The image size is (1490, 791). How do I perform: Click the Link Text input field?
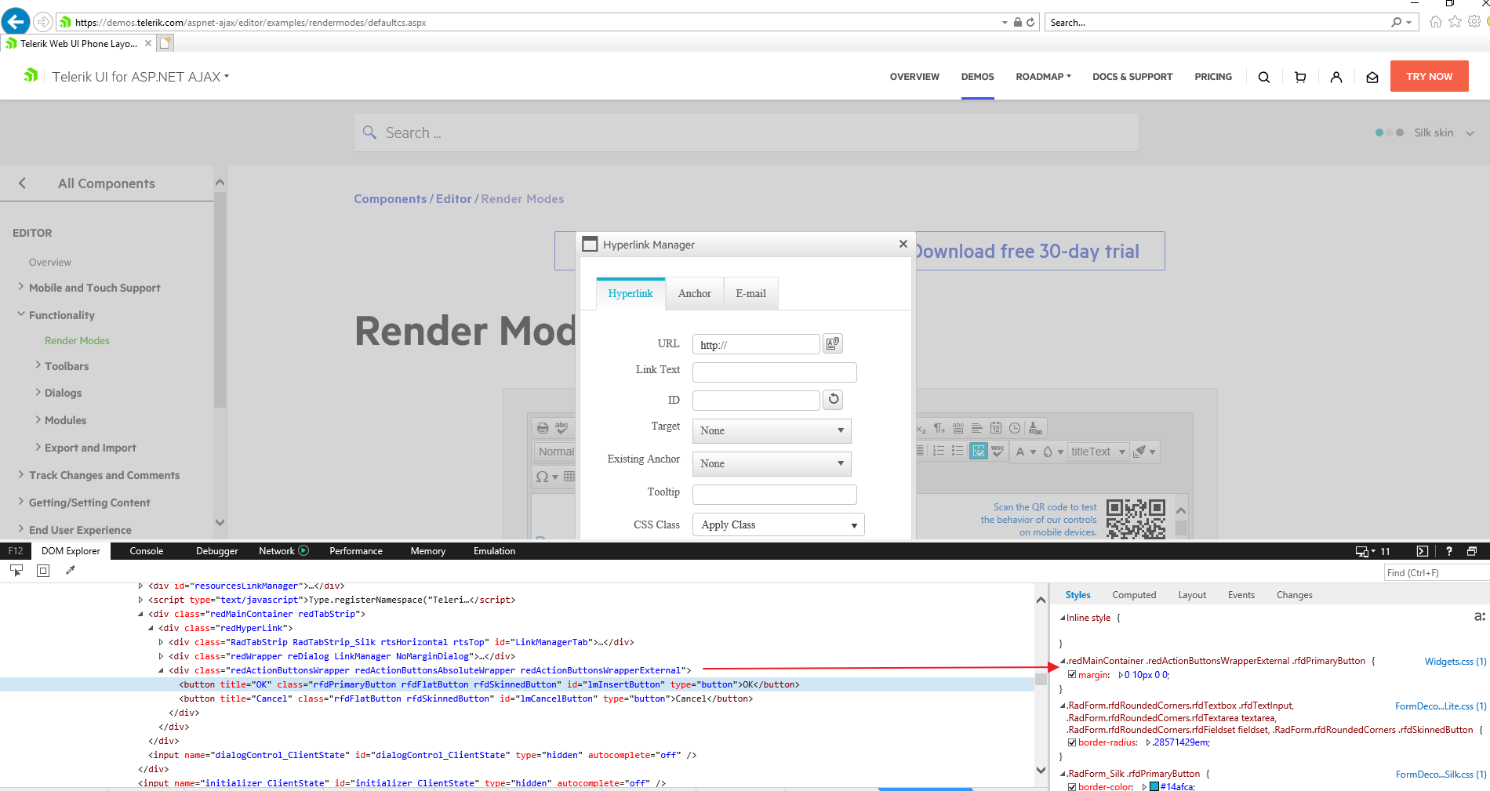click(x=775, y=372)
